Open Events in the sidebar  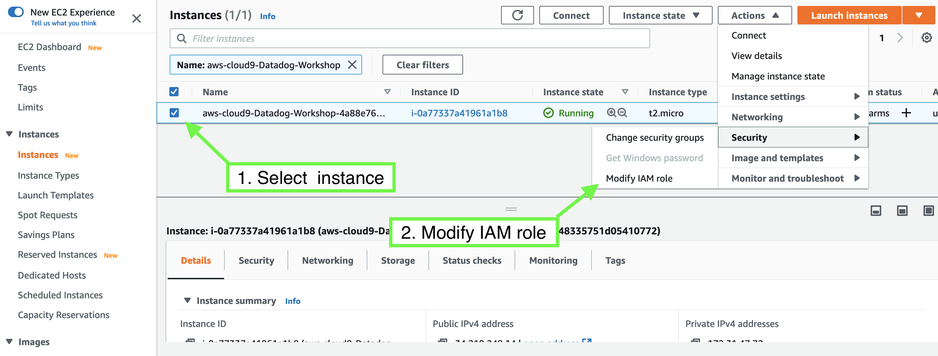pyautogui.click(x=32, y=68)
